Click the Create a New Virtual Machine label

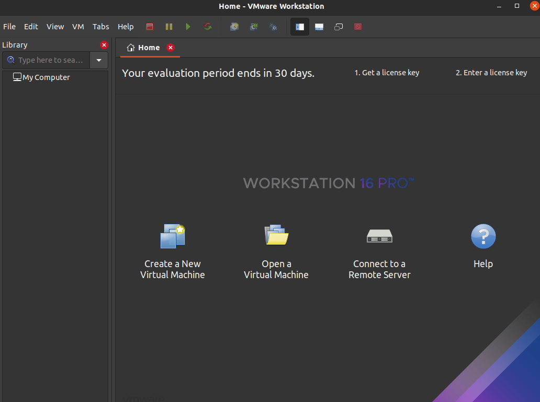(x=173, y=269)
